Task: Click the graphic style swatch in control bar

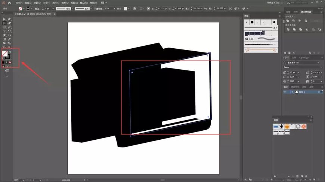Action: coord(126,9)
